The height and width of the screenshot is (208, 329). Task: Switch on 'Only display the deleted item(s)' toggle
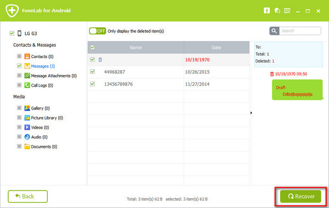point(98,31)
